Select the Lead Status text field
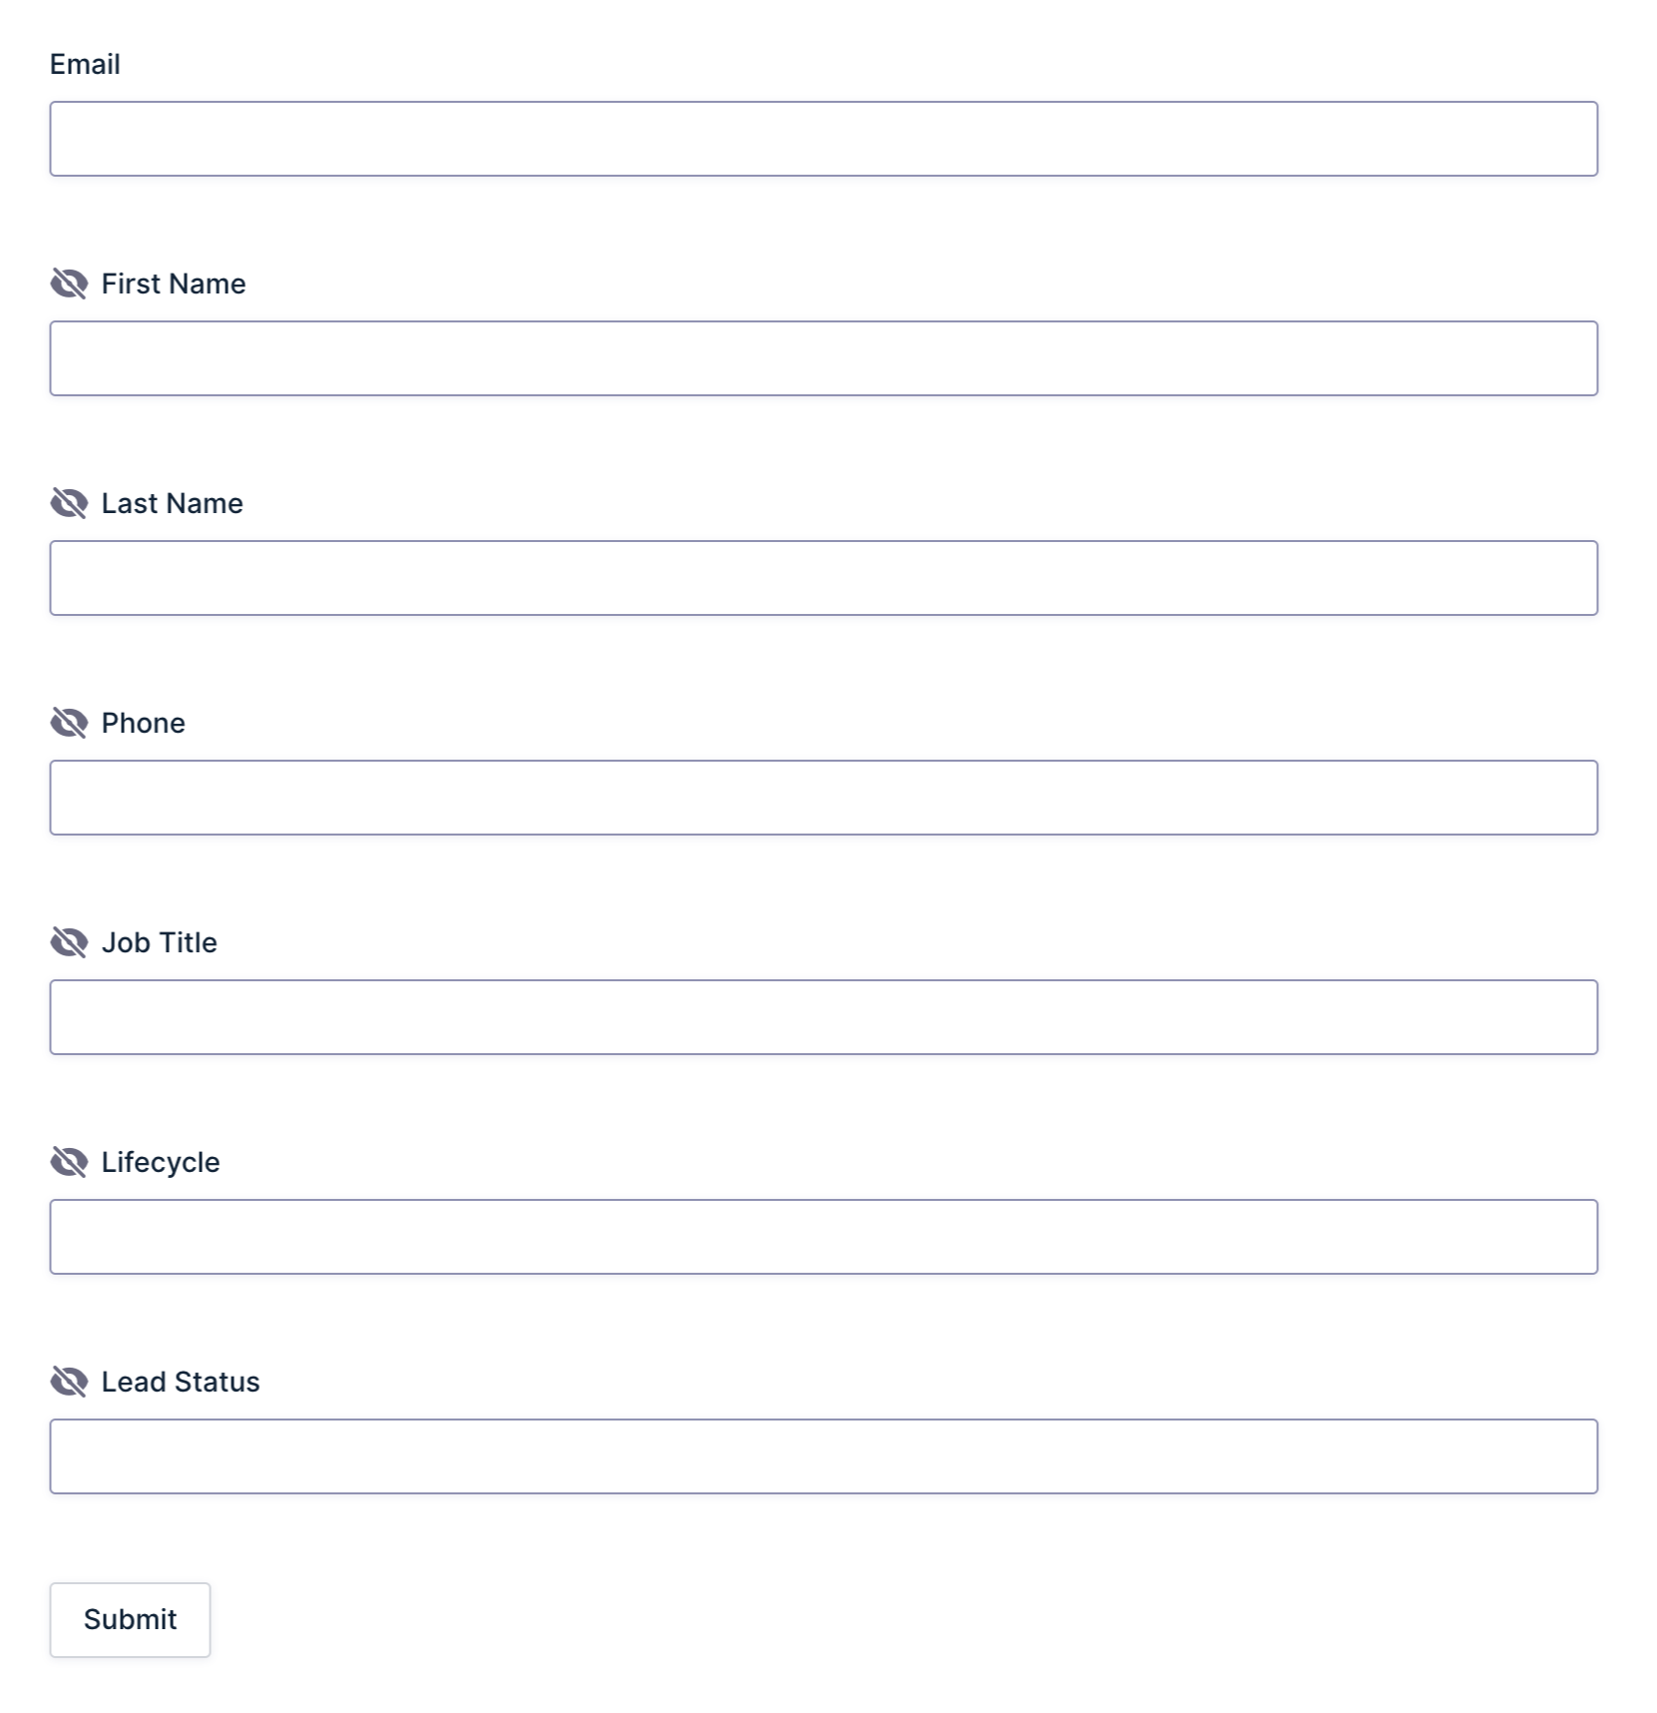 (824, 1456)
